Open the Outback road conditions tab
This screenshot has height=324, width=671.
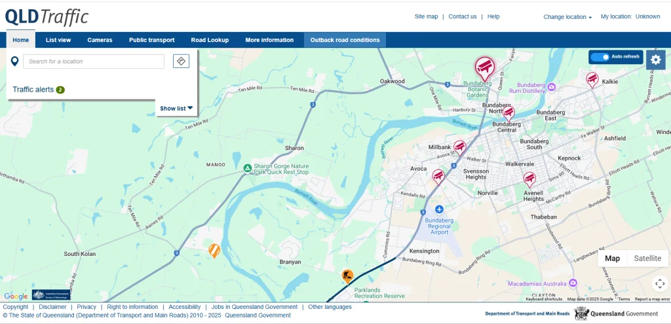click(345, 40)
